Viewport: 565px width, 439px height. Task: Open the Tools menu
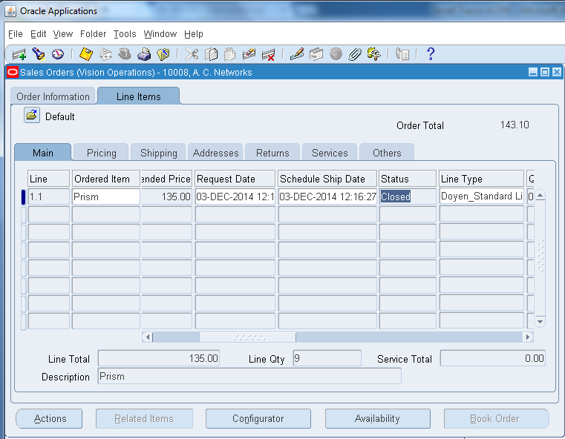click(125, 34)
